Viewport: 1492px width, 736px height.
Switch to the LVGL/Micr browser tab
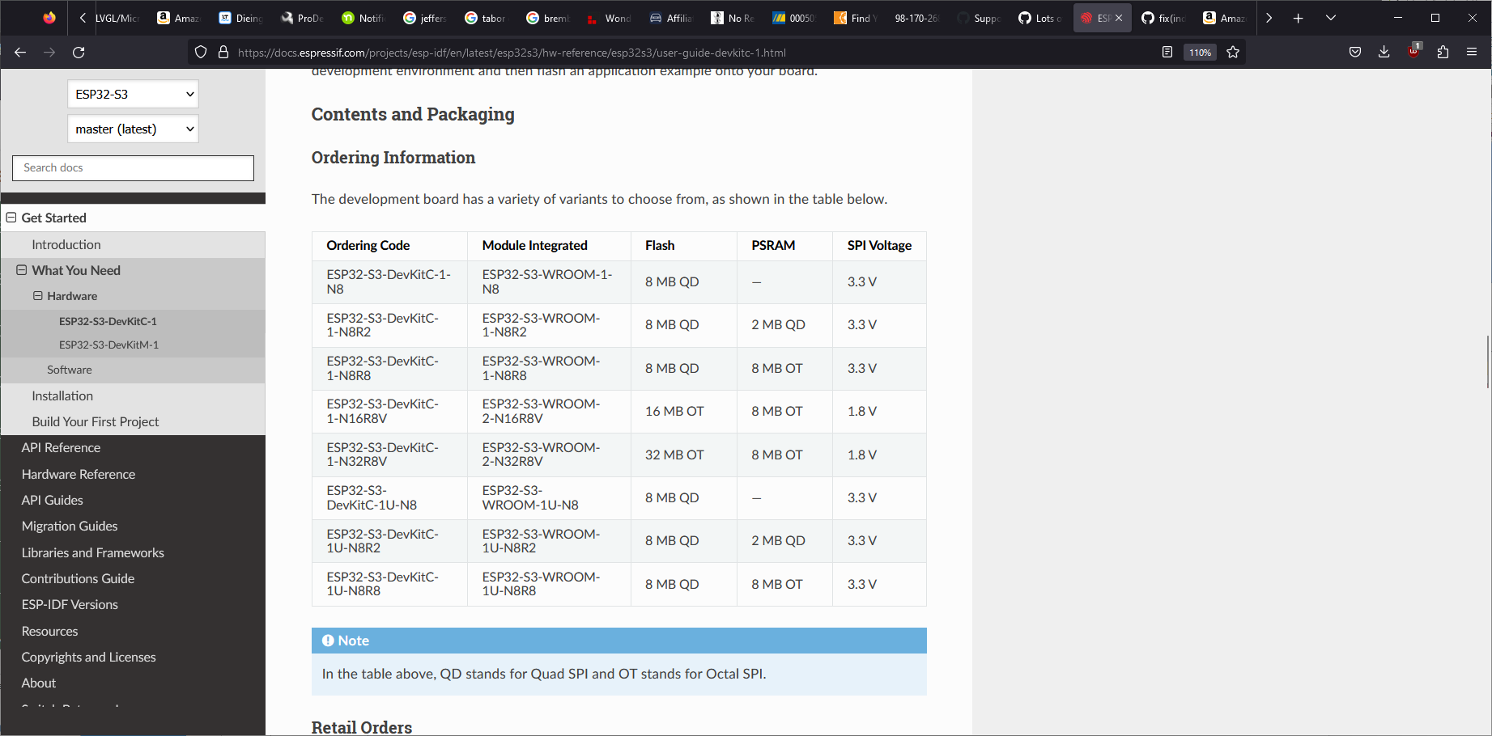click(117, 18)
